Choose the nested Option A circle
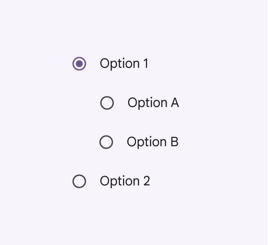 [107, 103]
